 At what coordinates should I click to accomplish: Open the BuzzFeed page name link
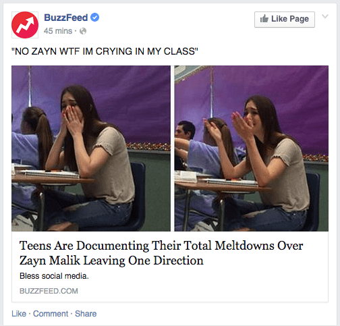point(65,18)
